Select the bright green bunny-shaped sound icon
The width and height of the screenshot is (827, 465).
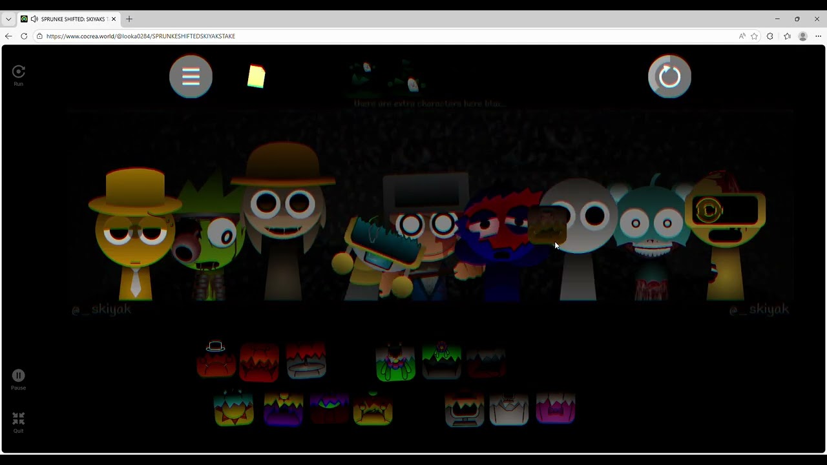(395, 362)
